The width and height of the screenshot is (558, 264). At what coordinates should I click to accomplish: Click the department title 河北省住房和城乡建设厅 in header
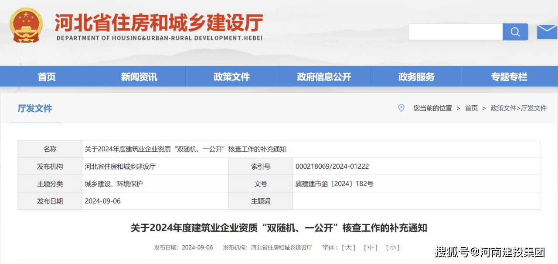(x=159, y=23)
